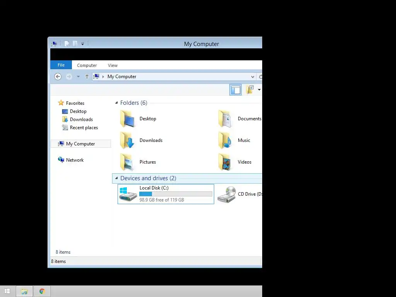Select the Desktop folder icon in Folders

(x=127, y=119)
